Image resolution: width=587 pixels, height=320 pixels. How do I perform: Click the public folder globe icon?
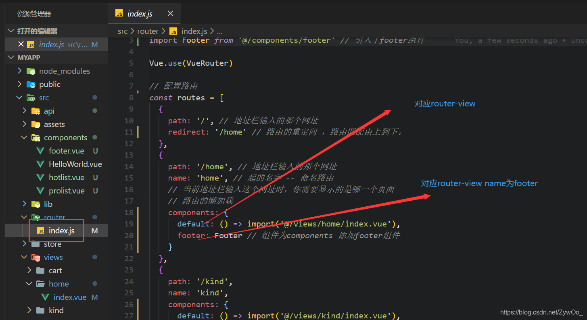[31, 84]
